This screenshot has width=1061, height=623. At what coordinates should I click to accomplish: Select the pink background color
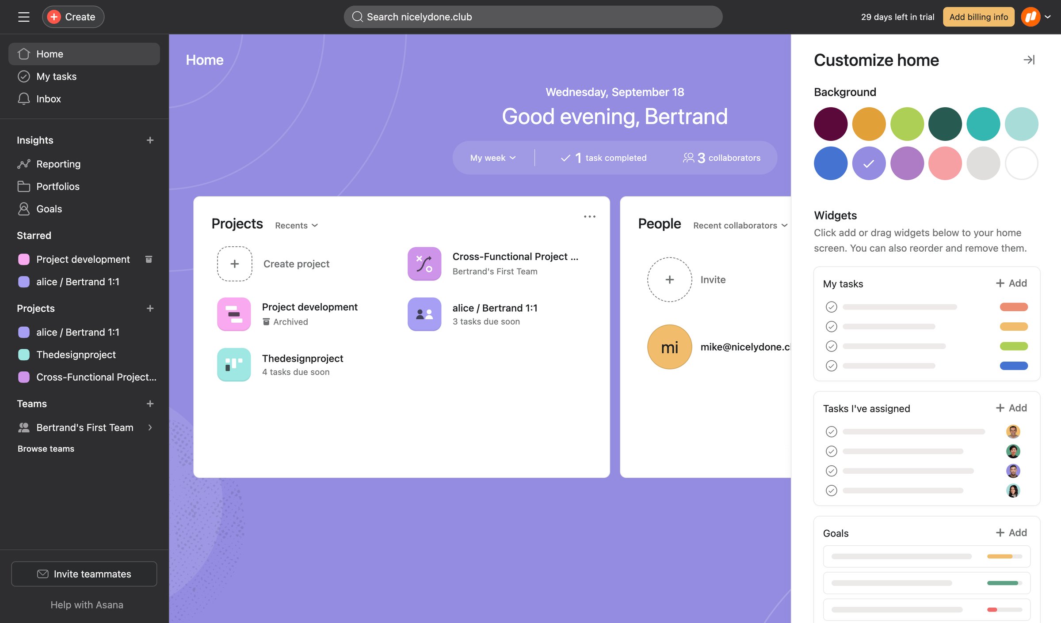tap(945, 163)
